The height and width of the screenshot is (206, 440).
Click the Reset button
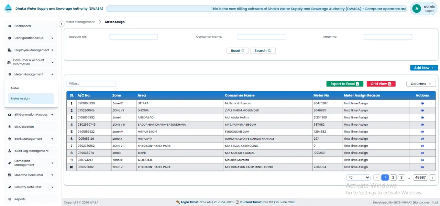238,51
